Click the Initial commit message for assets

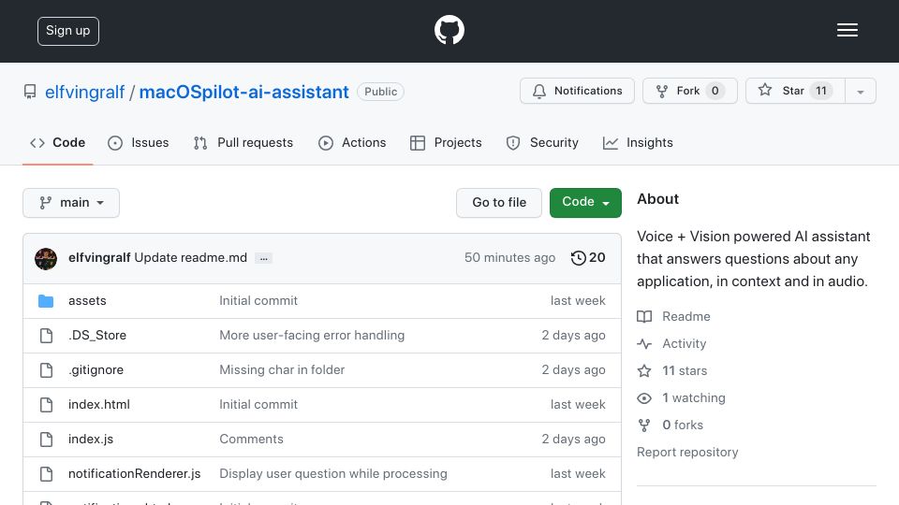pyautogui.click(x=258, y=300)
